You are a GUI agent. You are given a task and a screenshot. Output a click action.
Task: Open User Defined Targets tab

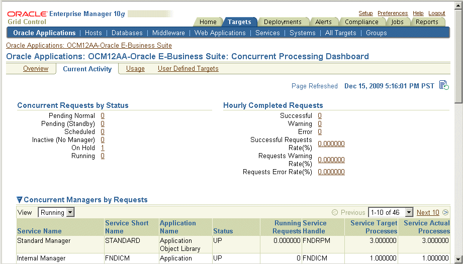coord(188,69)
